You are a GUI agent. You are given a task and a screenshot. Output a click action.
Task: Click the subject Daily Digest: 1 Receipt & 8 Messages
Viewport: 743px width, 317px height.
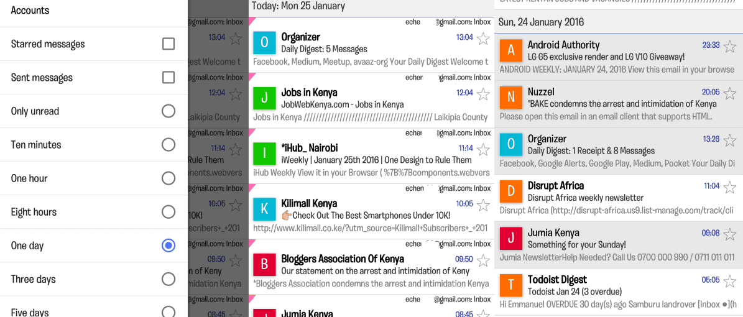591,151
